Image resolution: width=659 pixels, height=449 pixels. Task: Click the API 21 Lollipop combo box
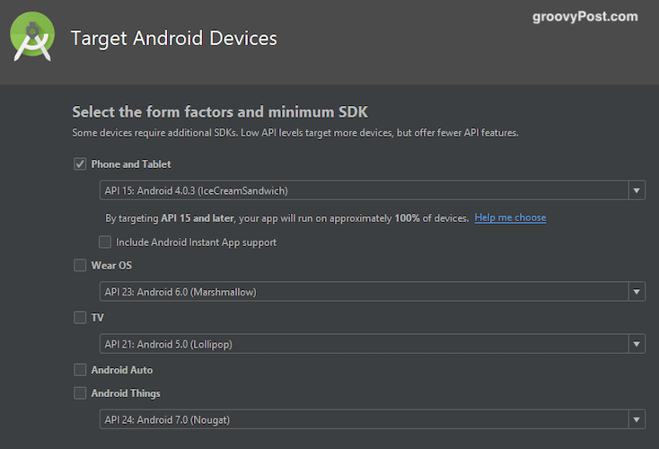373,344
